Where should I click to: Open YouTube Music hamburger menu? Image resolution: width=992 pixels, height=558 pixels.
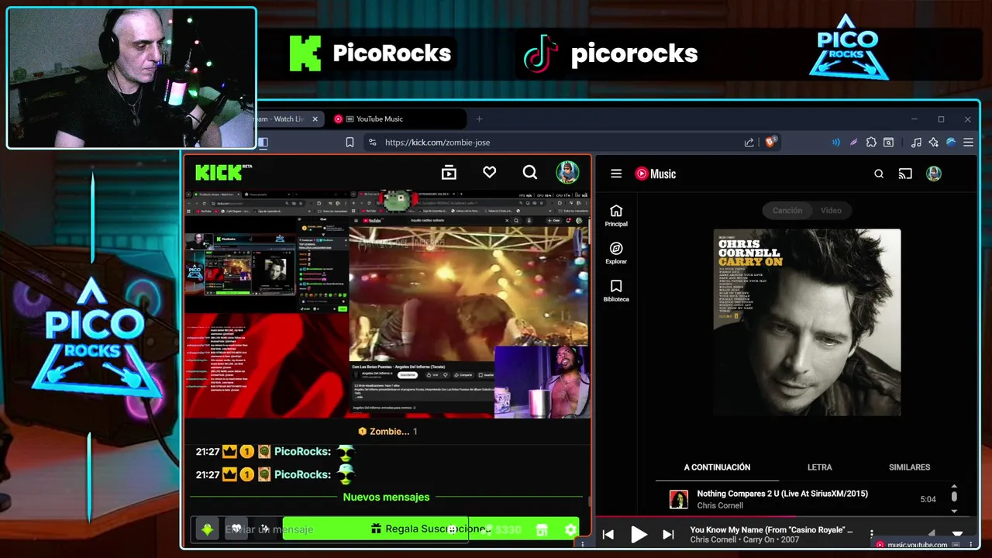point(616,174)
